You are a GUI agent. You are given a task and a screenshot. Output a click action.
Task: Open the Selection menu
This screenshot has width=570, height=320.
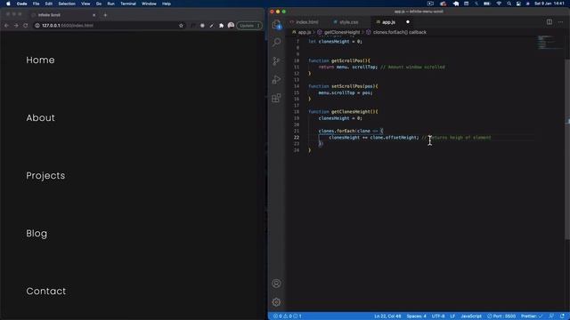coord(67,4)
